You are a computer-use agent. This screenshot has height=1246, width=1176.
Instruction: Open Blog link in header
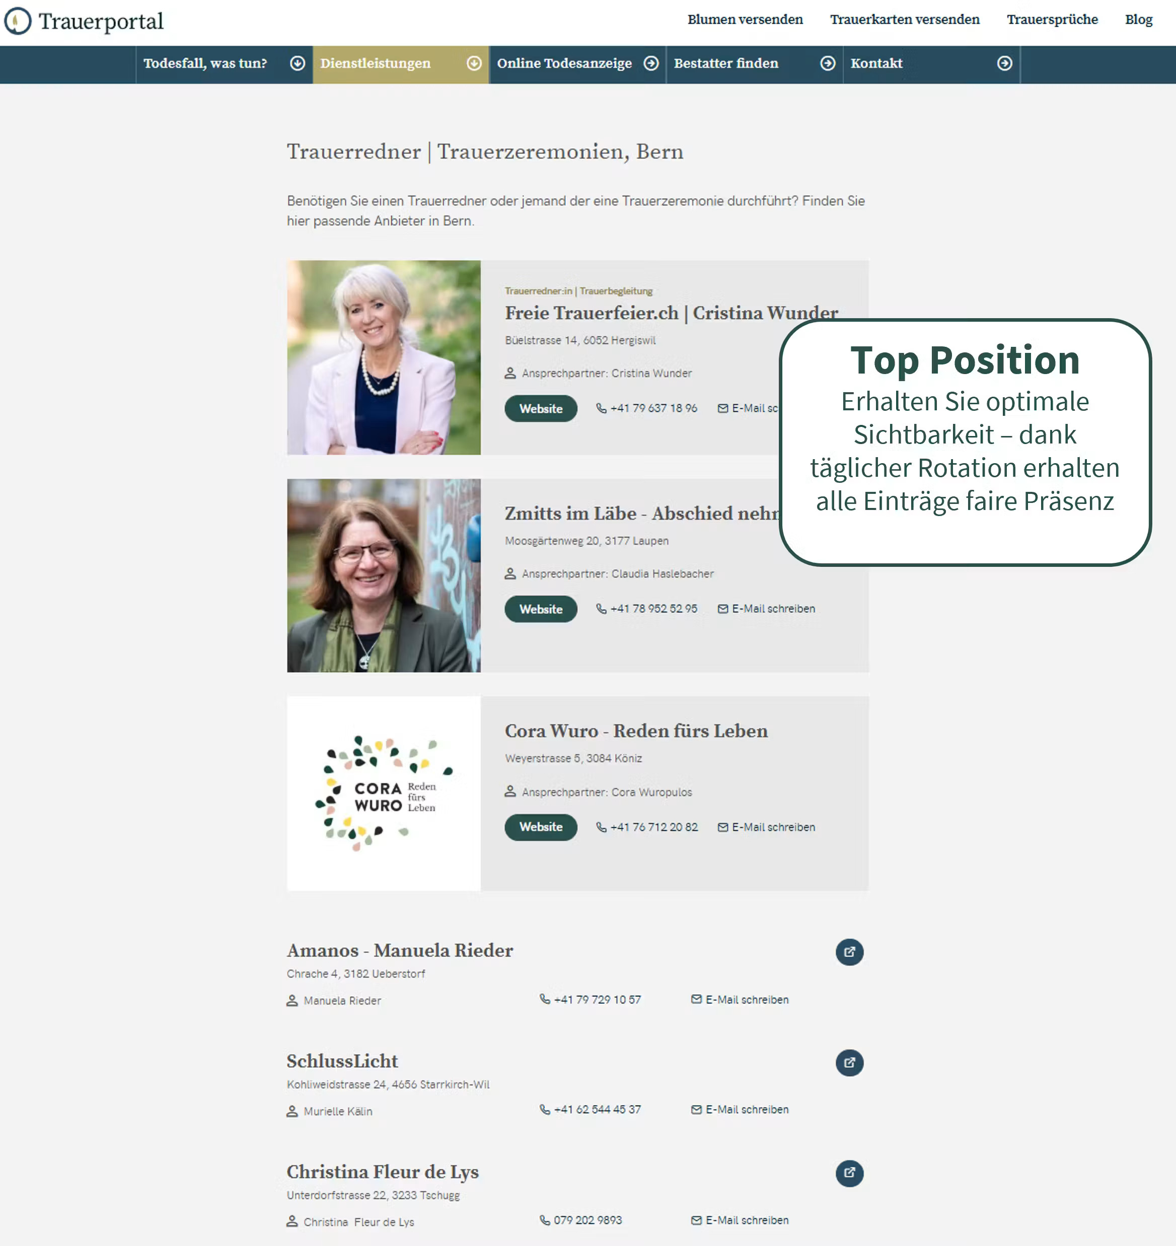tap(1139, 20)
